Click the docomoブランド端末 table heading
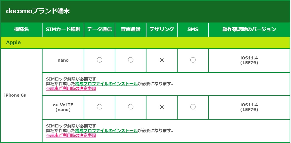The height and width of the screenshot is (143, 291). point(38,11)
